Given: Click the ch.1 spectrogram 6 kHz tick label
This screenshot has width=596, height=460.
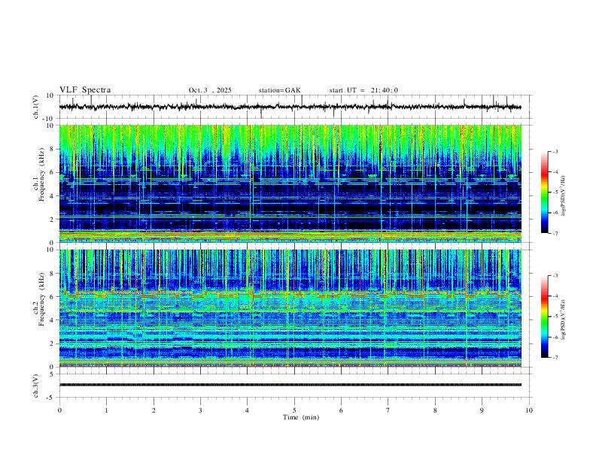Looking at the screenshot, I should point(53,172).
